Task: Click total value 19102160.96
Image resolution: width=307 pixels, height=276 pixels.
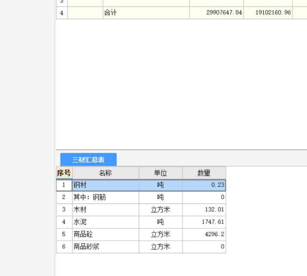Action: [268, 13]
